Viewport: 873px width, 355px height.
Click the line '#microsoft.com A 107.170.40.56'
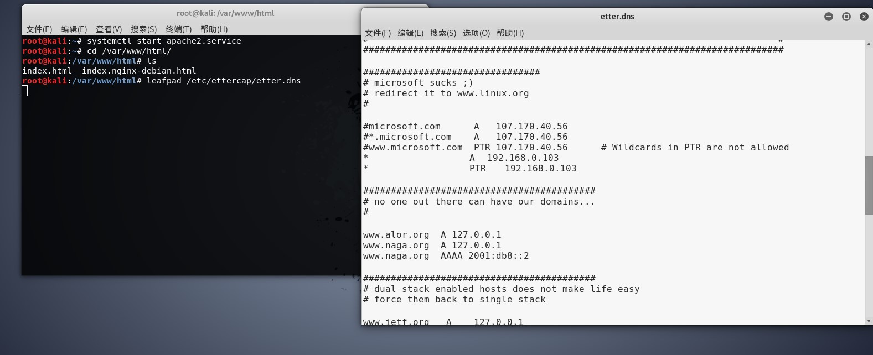pyautogui.click(x=465, y=126)
